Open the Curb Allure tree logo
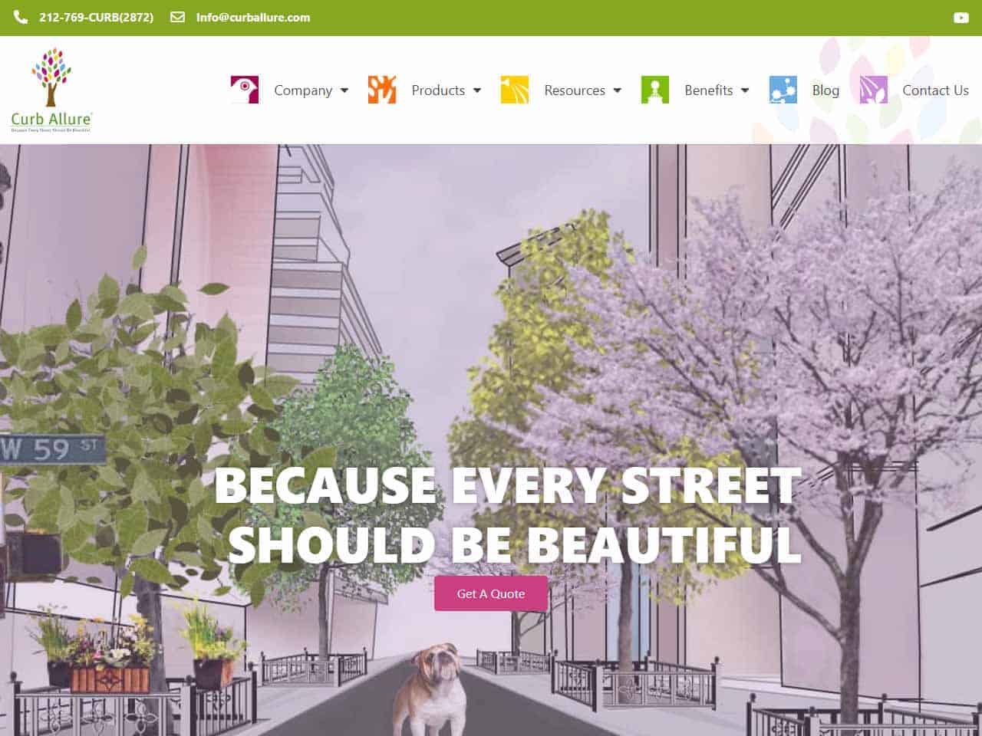The height and width of the screenshot is (736, 982). 51,90
